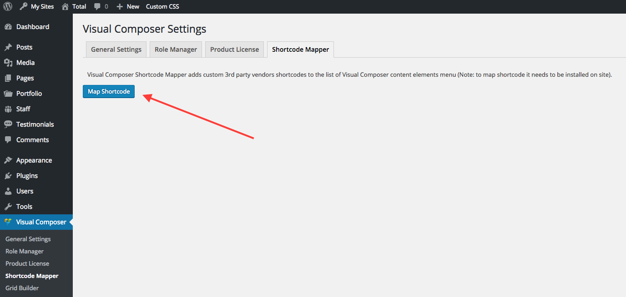Click the Pages document icon
Screen dimensions: 626x297
pos(8,78)
